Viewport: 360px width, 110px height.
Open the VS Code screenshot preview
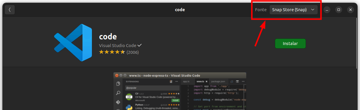pyautogui.click(x=180, y=91)
